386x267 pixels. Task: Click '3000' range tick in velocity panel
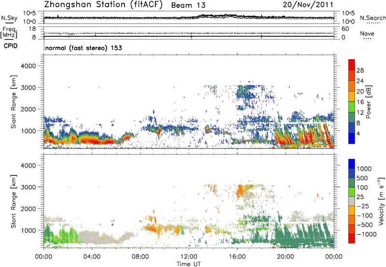pos(28,187)
